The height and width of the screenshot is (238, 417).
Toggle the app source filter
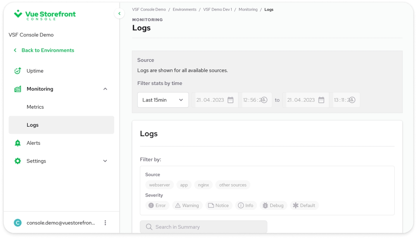pos(184,185)
